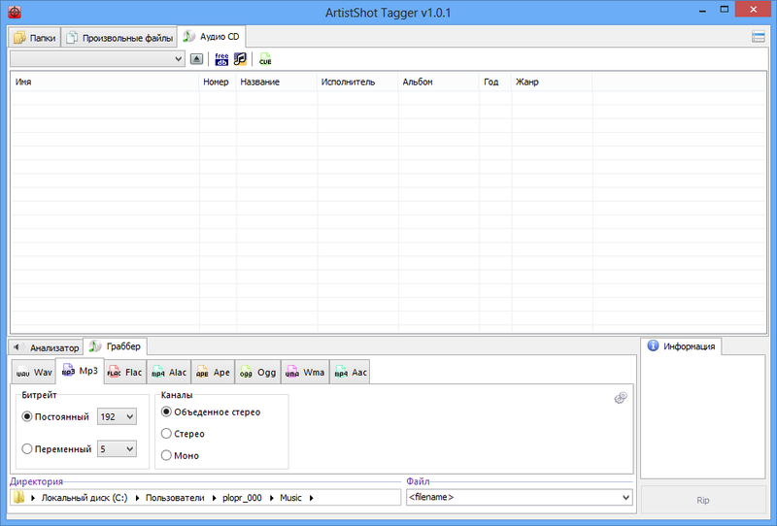Close the ArtistShot Tagger window
777x526 pixels.
(754, 10)
